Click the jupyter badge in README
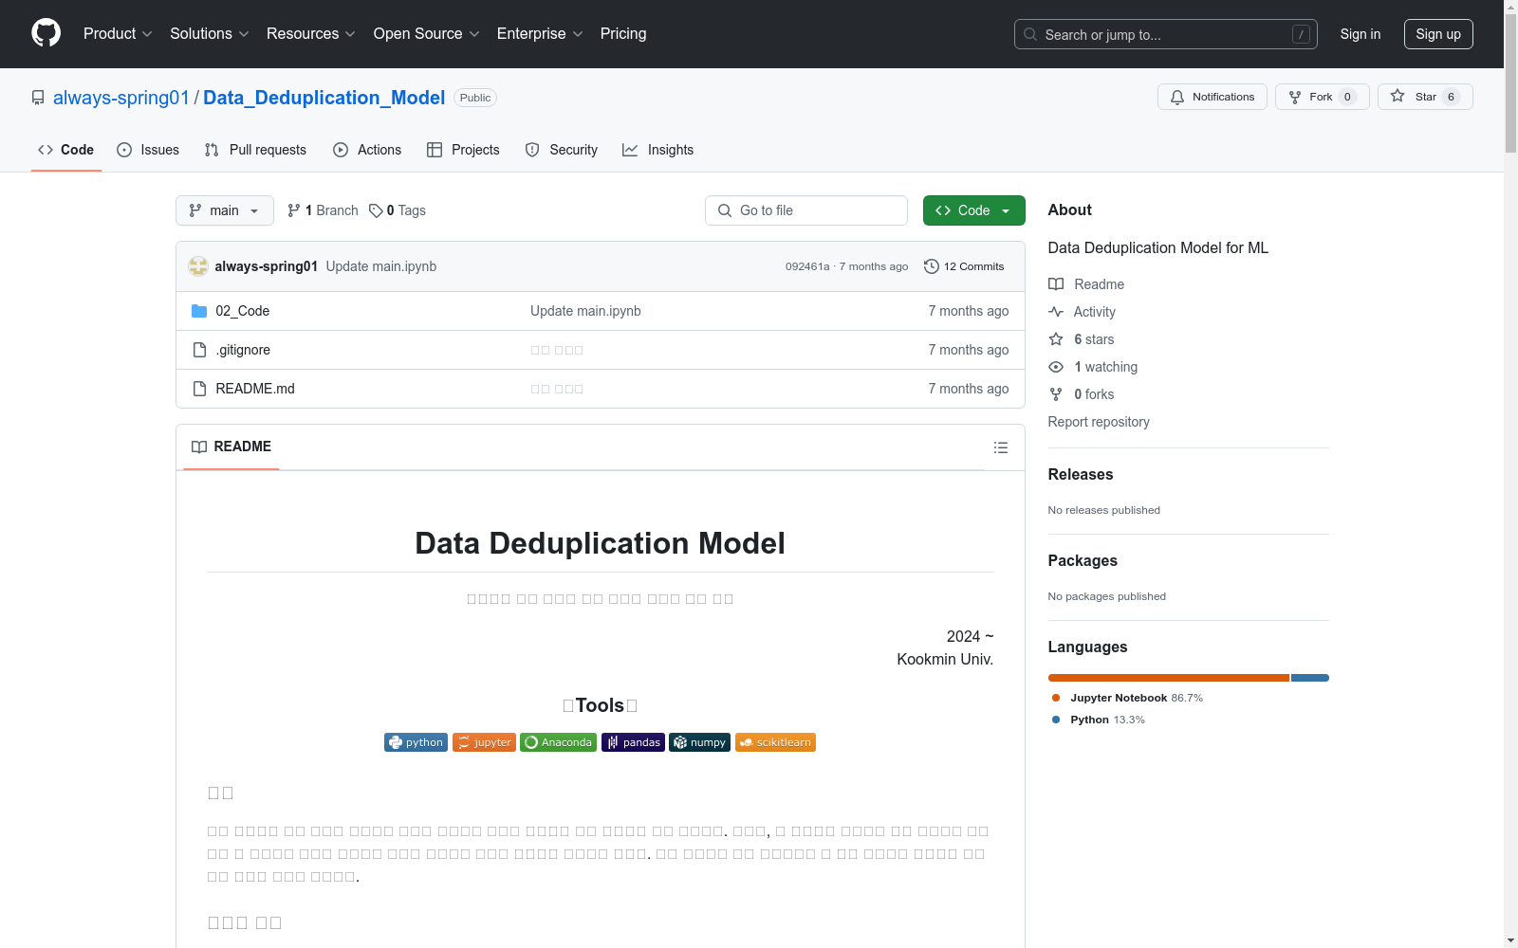Viewport: 1518px width, 948px height. [484, 742]
